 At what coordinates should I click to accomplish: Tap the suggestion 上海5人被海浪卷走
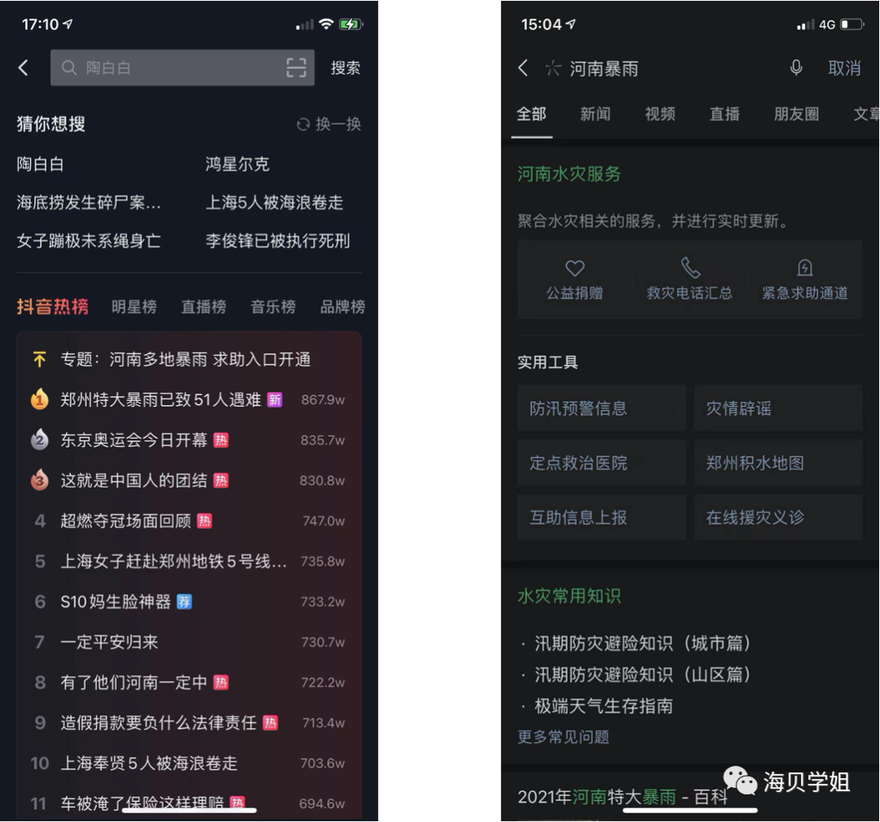pos(275,203)
